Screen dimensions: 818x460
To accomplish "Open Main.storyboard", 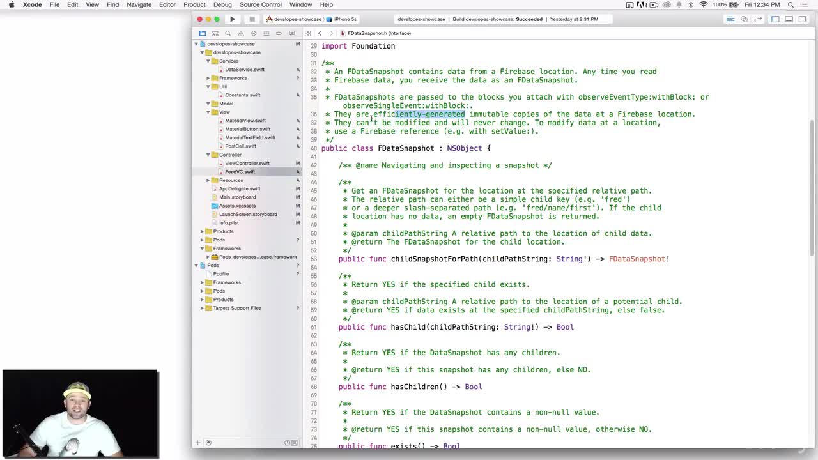I will pyautogui.click(x=237, y=197).
